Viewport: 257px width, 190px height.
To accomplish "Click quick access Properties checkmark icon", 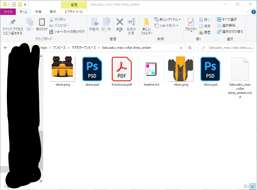I will (14, 4).
